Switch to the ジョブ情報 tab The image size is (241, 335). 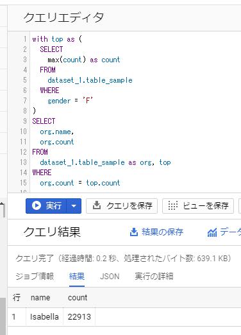click(35, 276)
